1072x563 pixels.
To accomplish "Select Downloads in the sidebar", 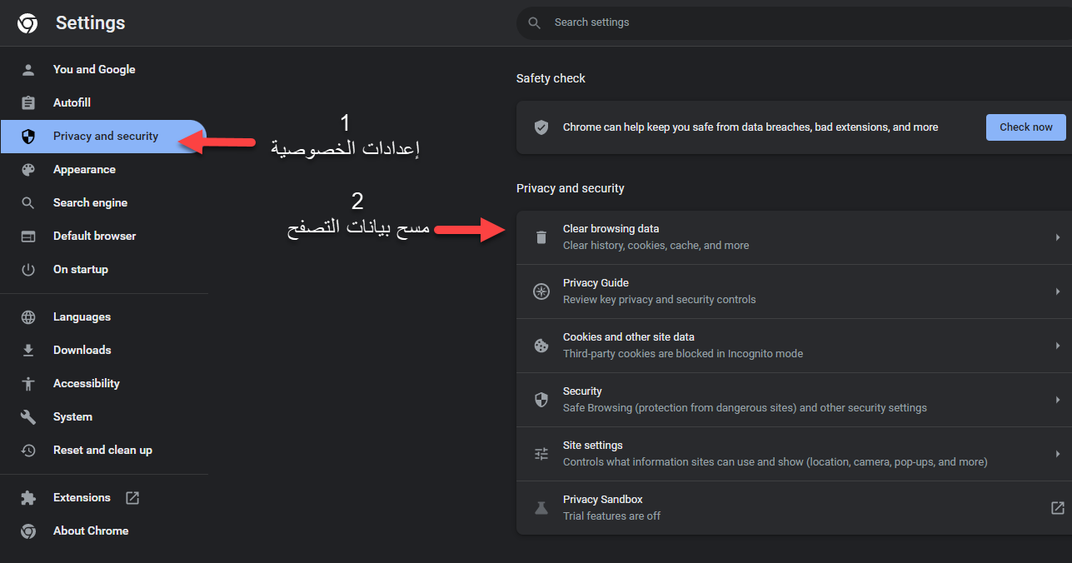I will 82,351.
